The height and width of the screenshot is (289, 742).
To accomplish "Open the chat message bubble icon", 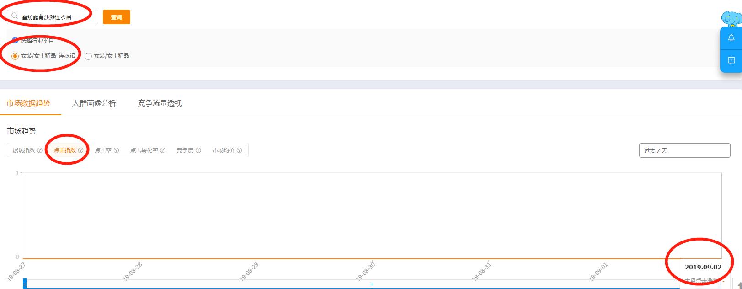I will (x=731, y=60).
